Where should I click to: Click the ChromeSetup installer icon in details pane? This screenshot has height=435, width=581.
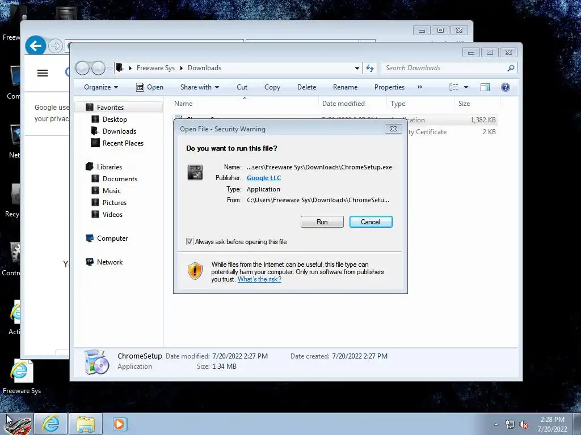(96, 362)
